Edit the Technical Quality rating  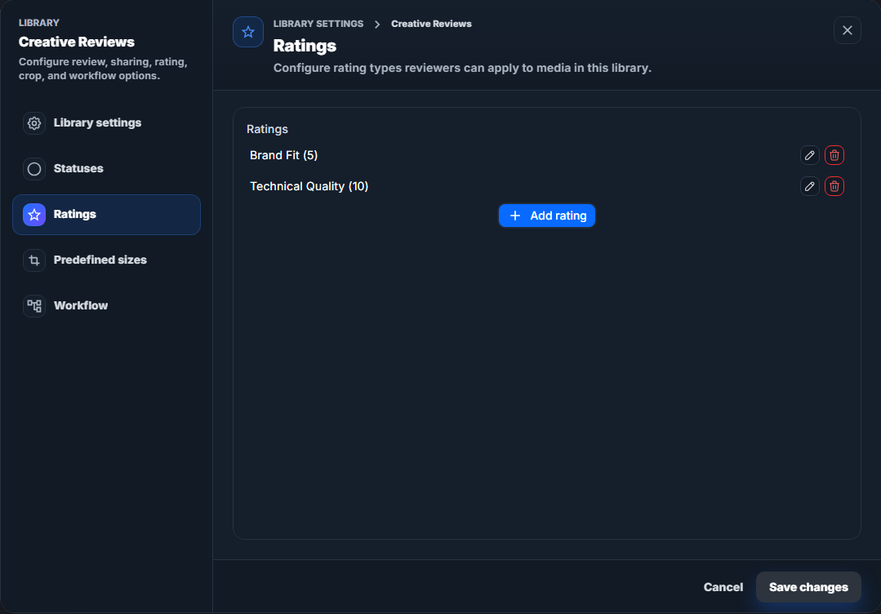(x=809, y=186)
